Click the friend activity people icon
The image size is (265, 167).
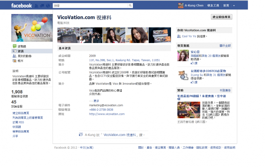(x=14, y=56)
